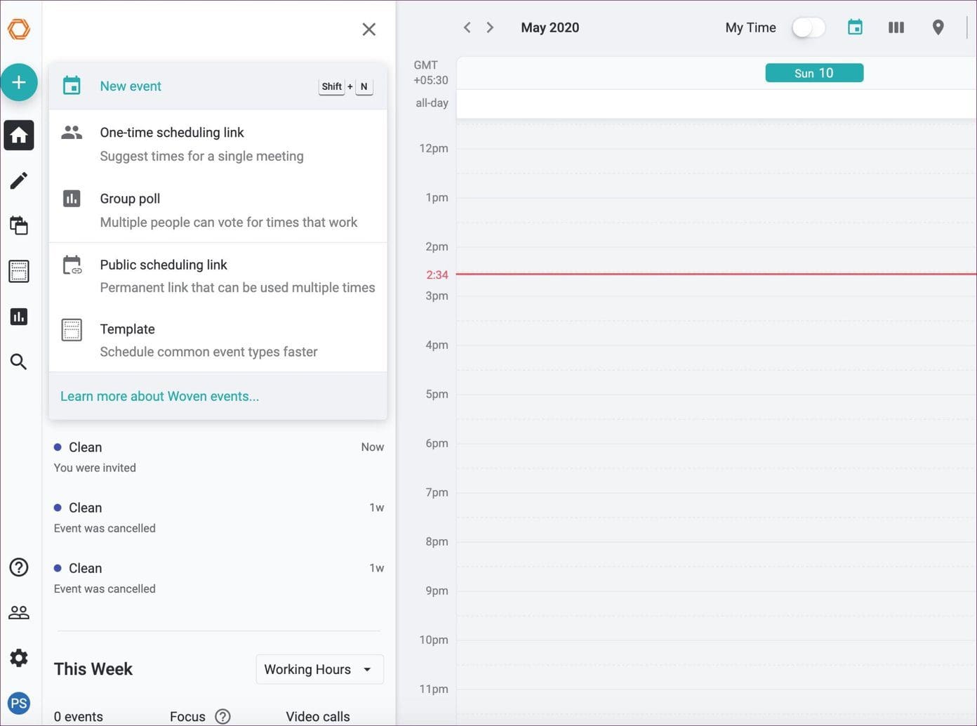The height and width of the screenshot is (726, 977).
Task: Open the third Clean event, cancelled one week ago
Action: point(218,578)
